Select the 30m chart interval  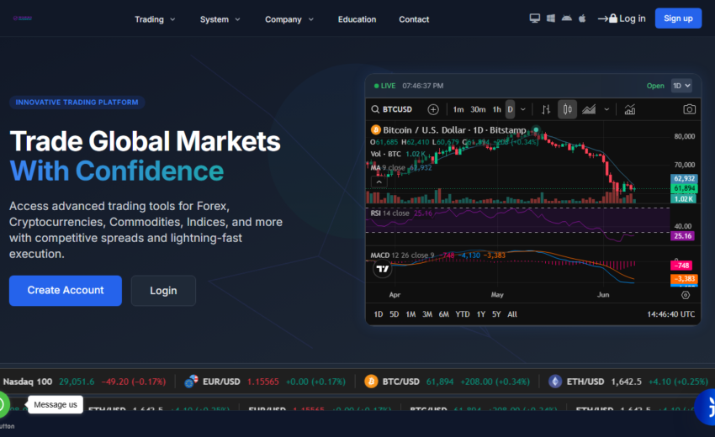478,109
